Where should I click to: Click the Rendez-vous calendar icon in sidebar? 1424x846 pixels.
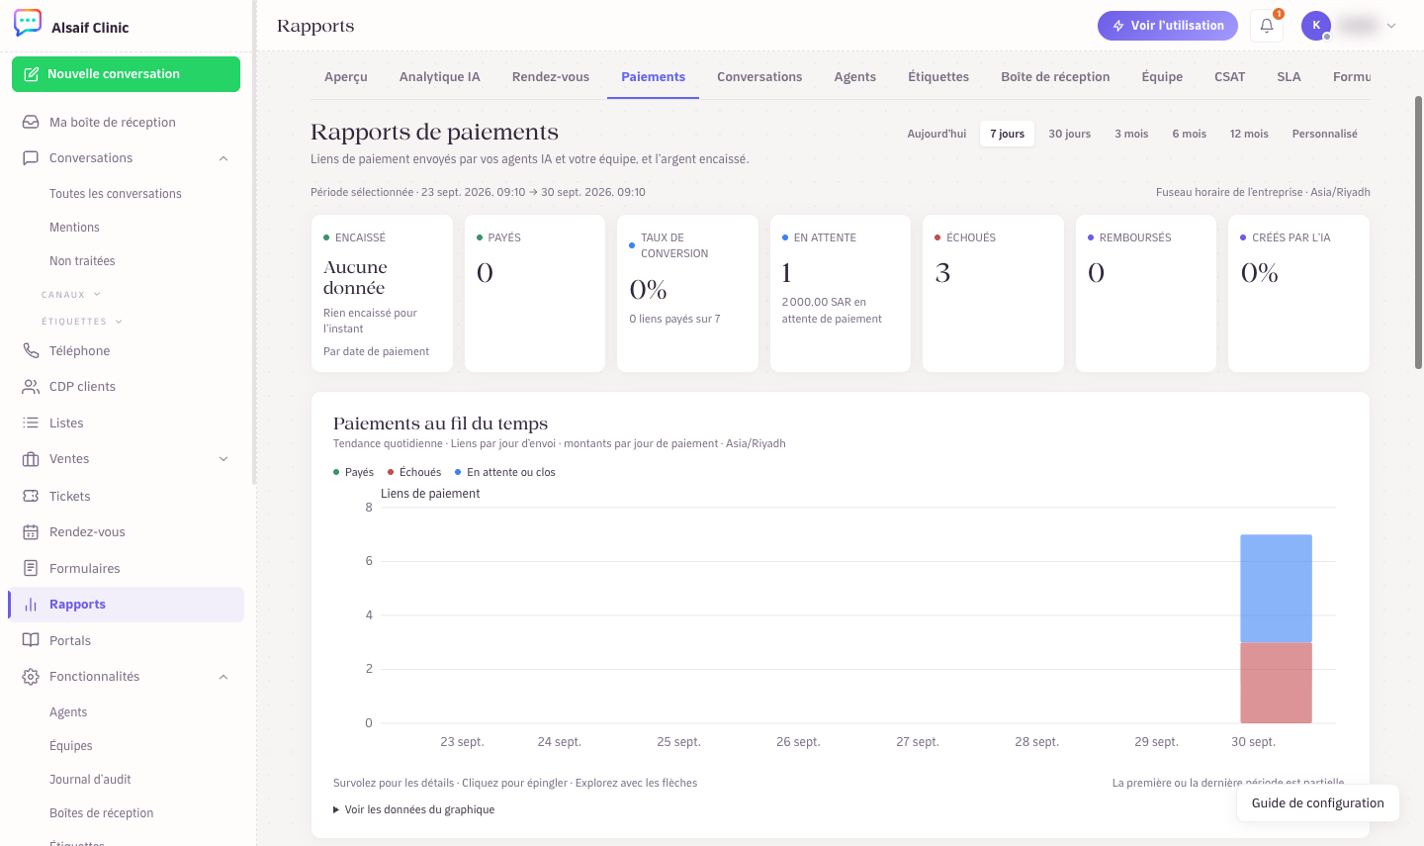coord(31,532)
